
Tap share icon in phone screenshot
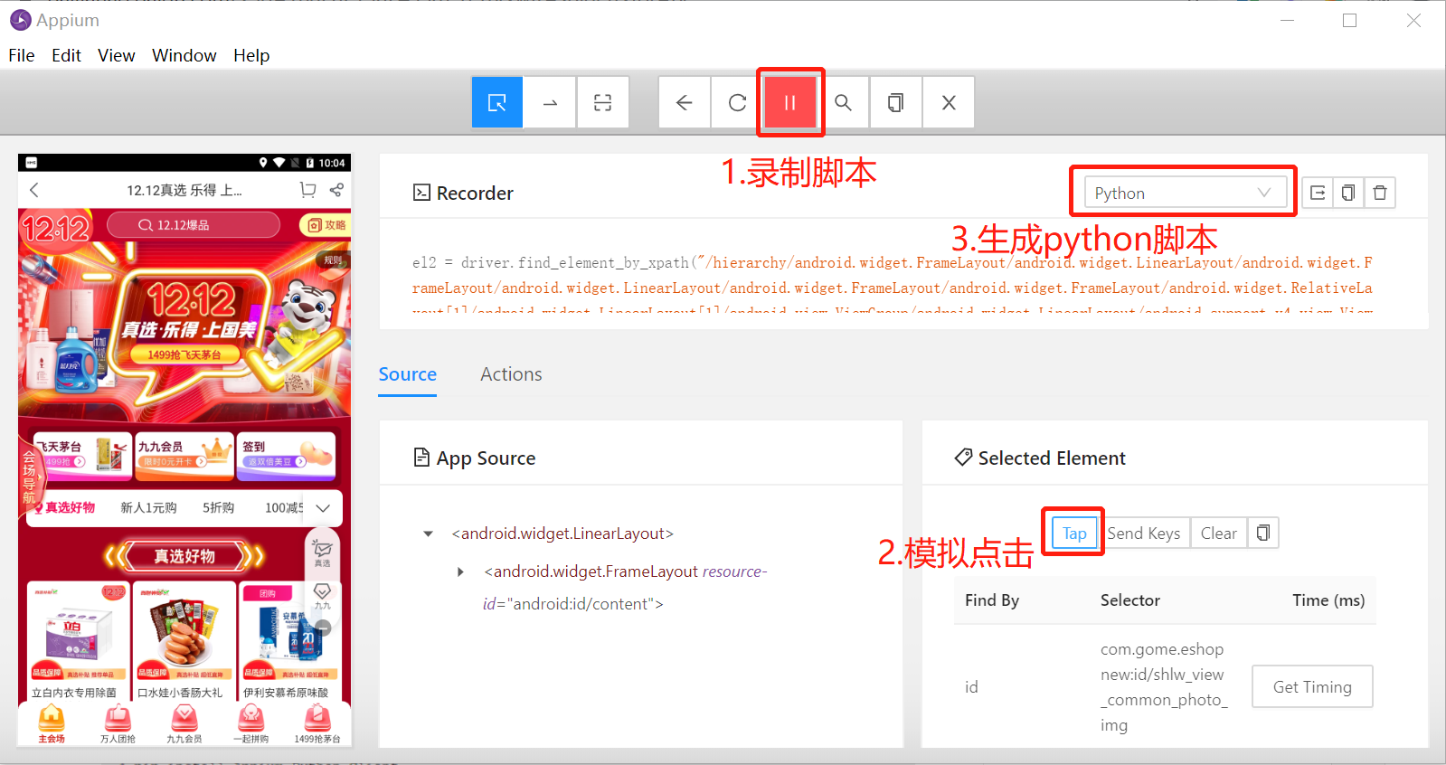pyautogui.click(x=336, y=190)
